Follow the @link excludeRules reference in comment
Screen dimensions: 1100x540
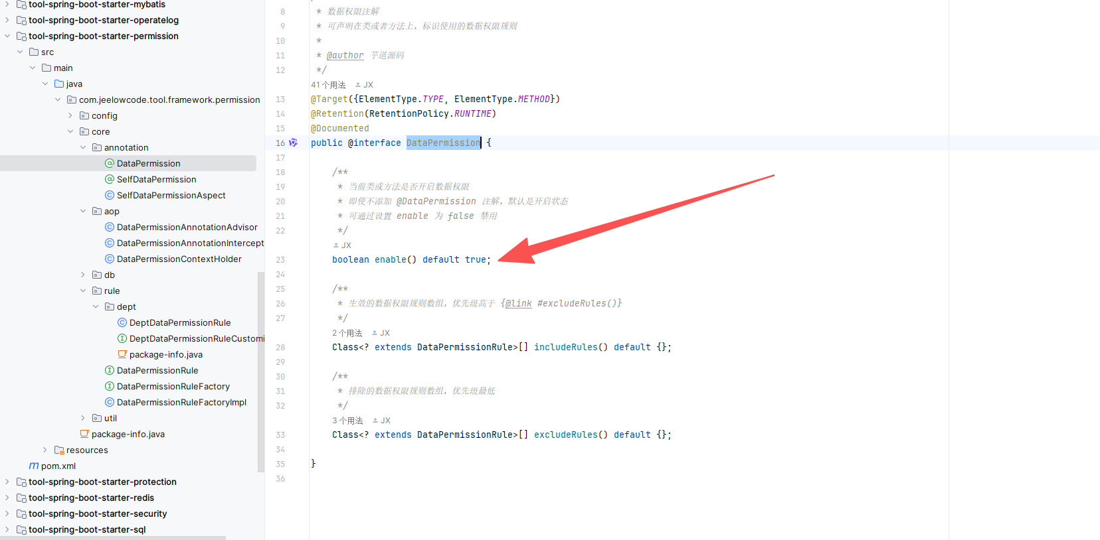coord(518,303)
